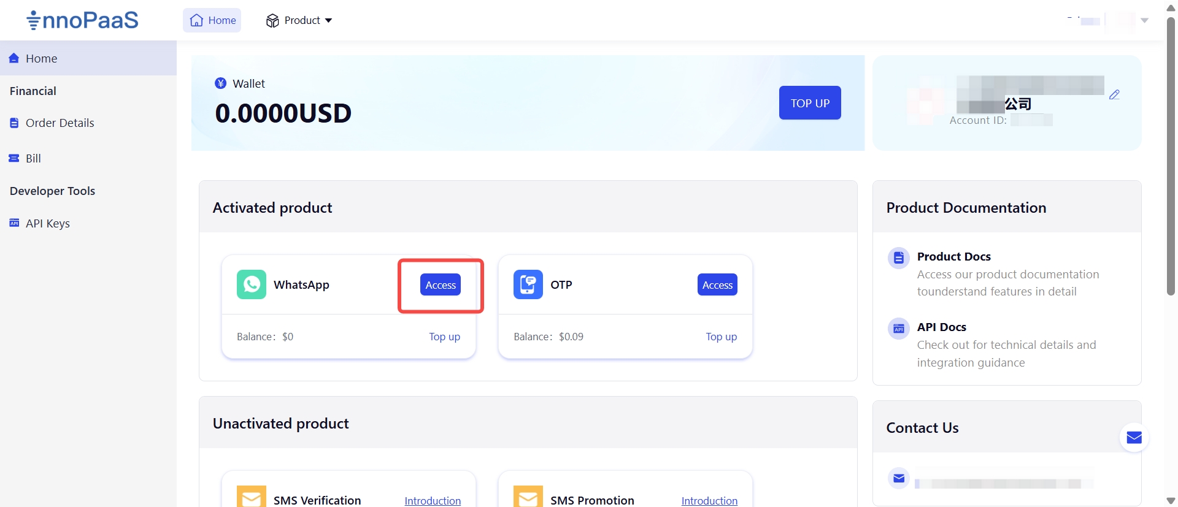The image size is (1178, 507).
Task: Click the 0.0000USD wallet amount
Action: 283,113
